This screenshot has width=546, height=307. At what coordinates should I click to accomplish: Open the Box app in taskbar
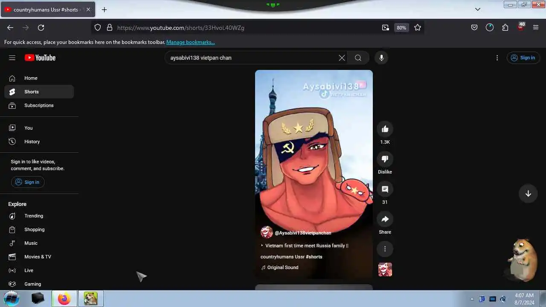coord(90,298)
